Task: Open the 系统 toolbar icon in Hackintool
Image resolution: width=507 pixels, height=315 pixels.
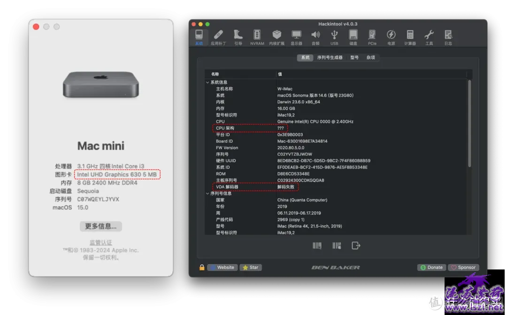Action: coord(199,37)
